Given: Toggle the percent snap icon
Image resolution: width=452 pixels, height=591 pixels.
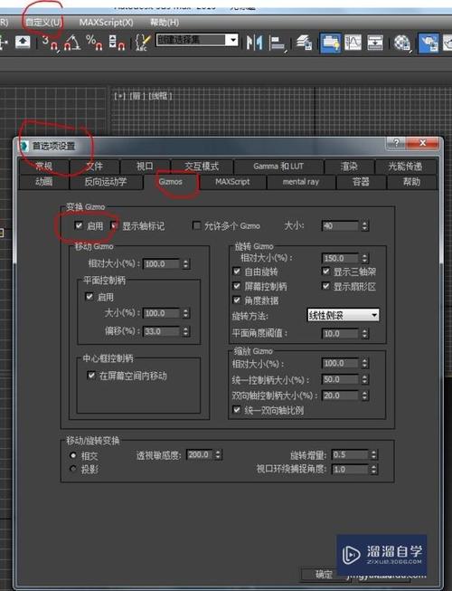Looking at the screenshot, I should [94, 43].
